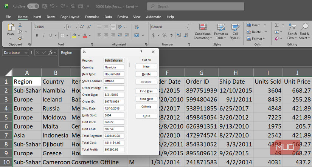The image size is (312, 167).
Task: Click the Country input field in form
Action: pos(114,67)
